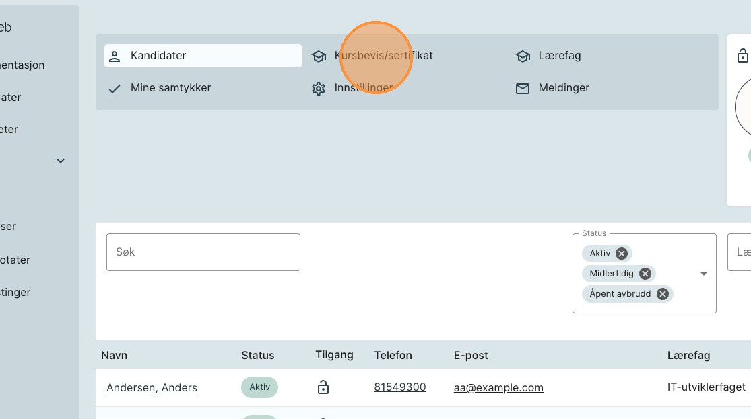Screen dimensions: 751x419
Task: Remove the Åpent avbrudd filter chip
Action: (x=663, y=294)
